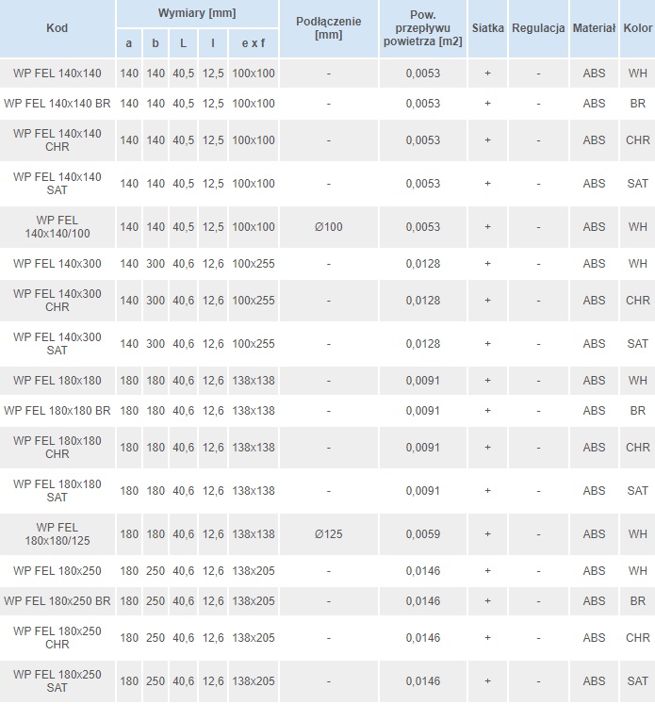Click the WP FEL 180x250 BR code
This screenshot has height=704, width=655.
[57, 600]
